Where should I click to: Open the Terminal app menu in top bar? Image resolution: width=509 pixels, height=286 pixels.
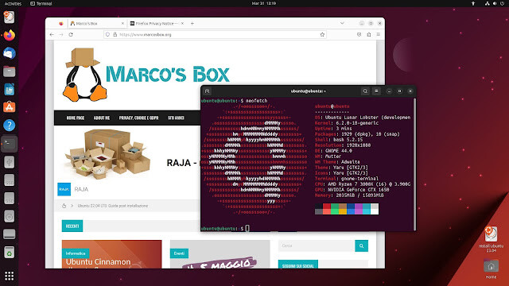coord(41,3)
